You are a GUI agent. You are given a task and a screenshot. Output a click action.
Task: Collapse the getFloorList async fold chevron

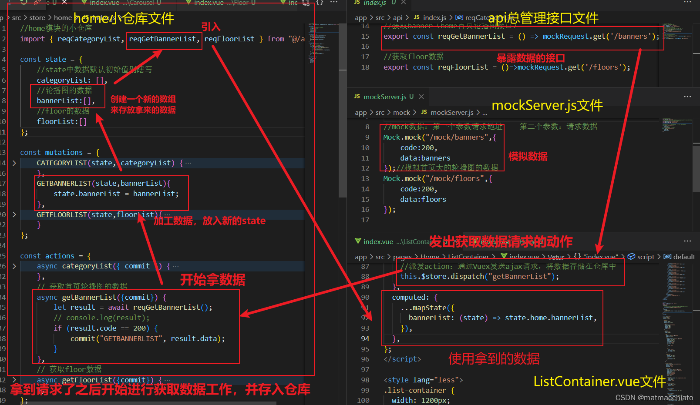(x=14, y=380)
